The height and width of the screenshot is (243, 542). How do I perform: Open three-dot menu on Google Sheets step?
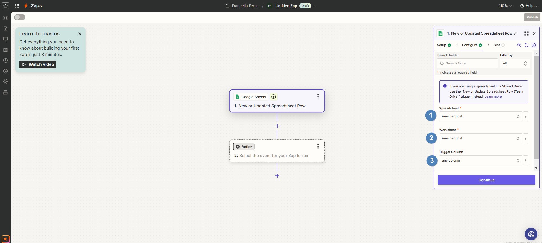pyautogui.click(x=318, y=96)
